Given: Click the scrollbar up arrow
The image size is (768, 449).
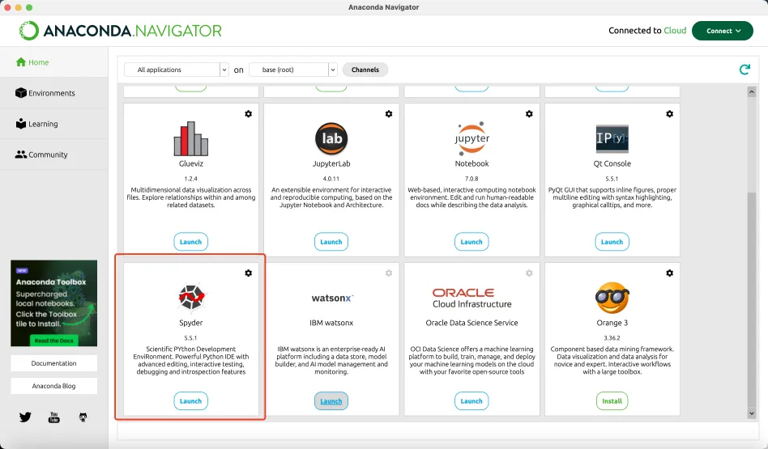Looking at the screenshot, I should (x=751, y=92).
